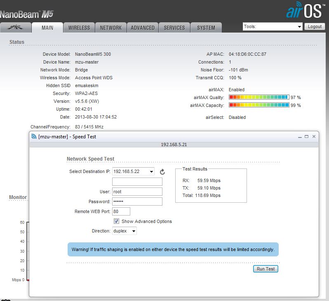Click the airMAX Quality bar
329x301 pixels.
point(258,97)
